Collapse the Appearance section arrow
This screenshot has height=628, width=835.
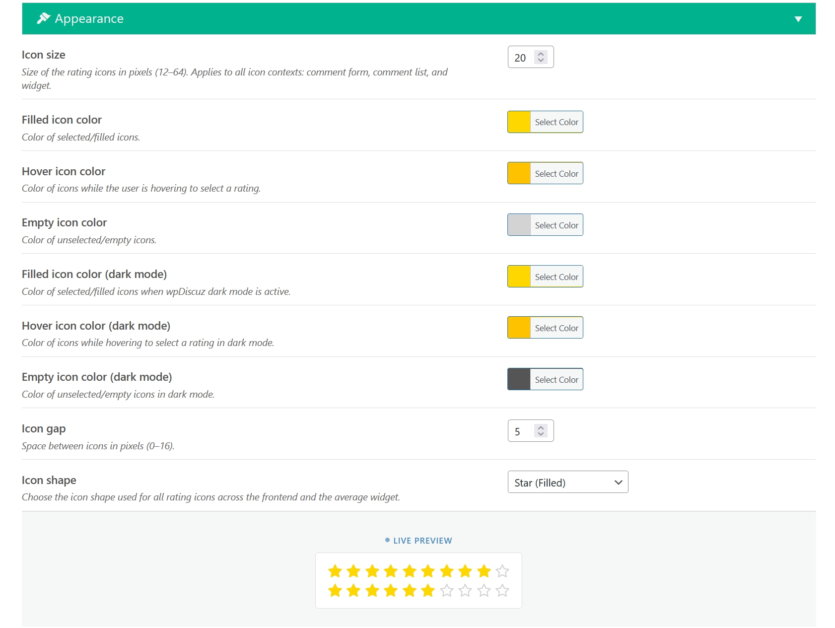(x=798, y=19)
